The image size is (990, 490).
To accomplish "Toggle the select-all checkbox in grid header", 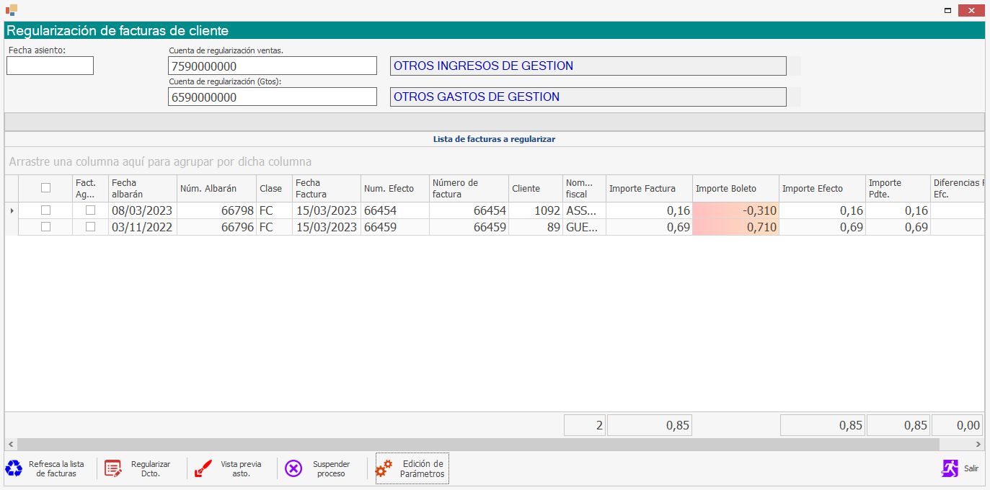I will coord(46,188).
